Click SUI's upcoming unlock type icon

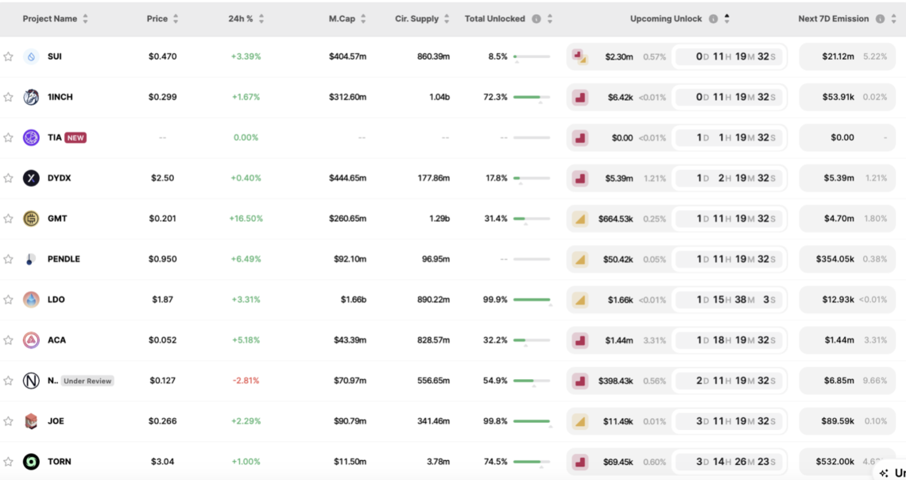pyautogui.click(x=579, y=56)
